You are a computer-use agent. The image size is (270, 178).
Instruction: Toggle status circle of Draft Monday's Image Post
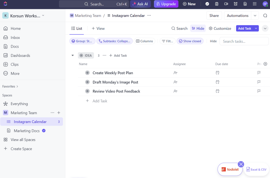88,82
